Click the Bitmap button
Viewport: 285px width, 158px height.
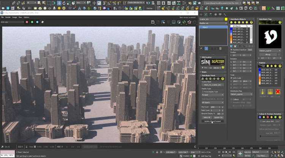pyautogui.click(x=268, y=54)
